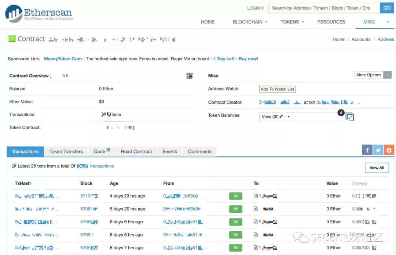Select the Transactions tab
The height and width of the screenshot is (255, 396).
(x=25, y=151)
